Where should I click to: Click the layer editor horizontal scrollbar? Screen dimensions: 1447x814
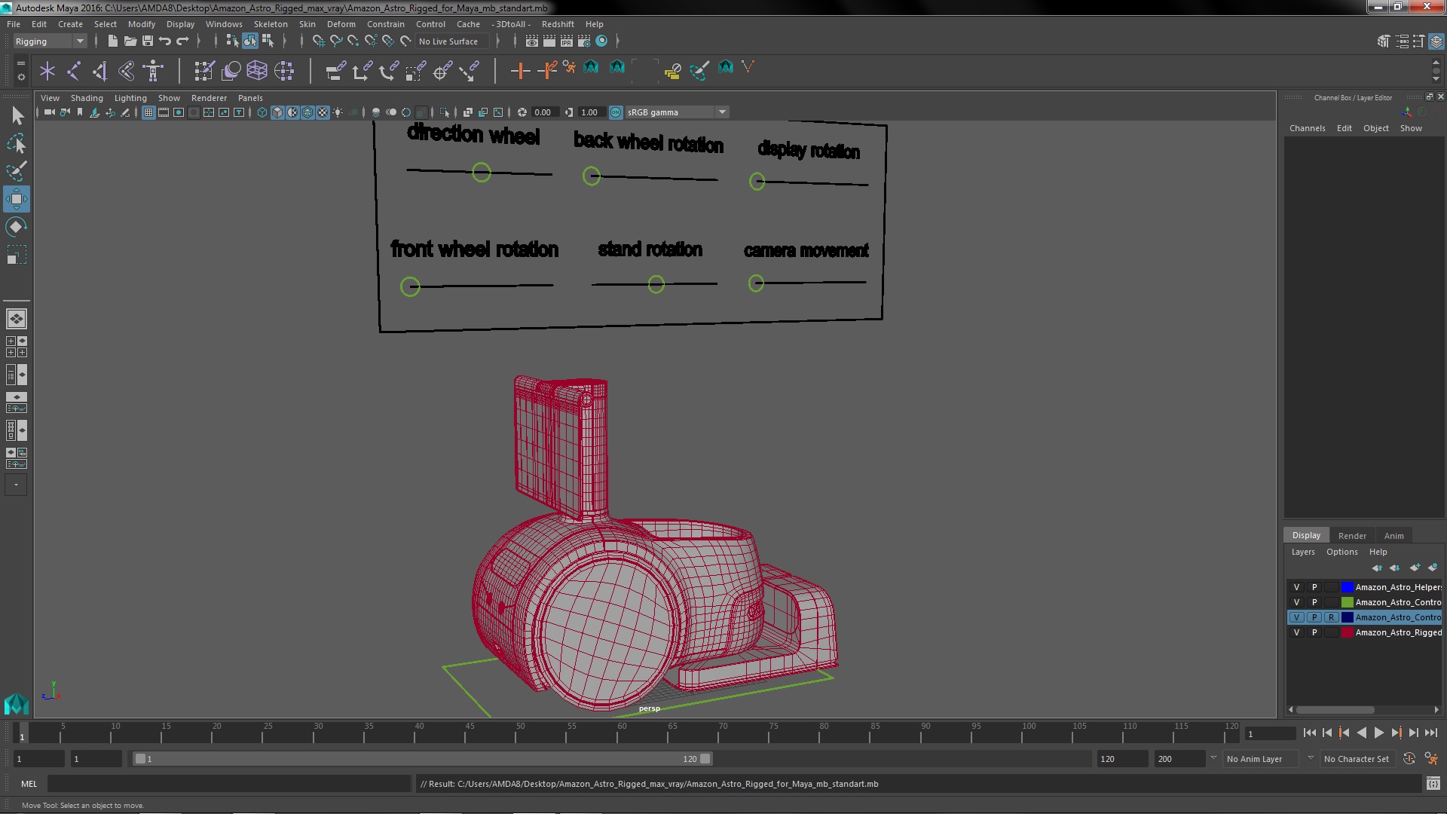[x=1335, y=710]
